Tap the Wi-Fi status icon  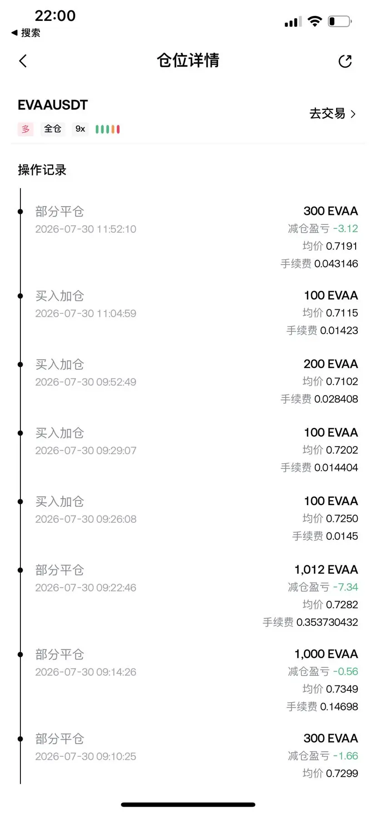coord(315,21)
